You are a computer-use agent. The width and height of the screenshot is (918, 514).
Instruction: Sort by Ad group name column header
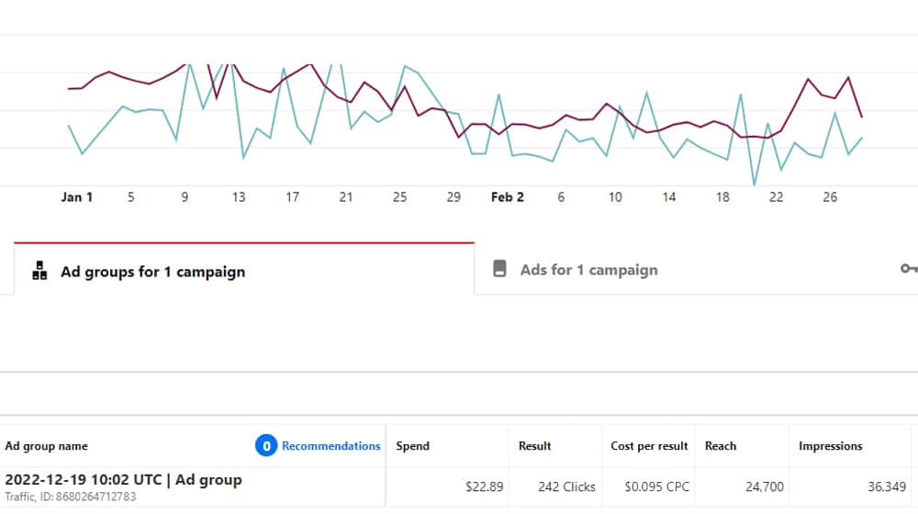(x=46, y=446)
